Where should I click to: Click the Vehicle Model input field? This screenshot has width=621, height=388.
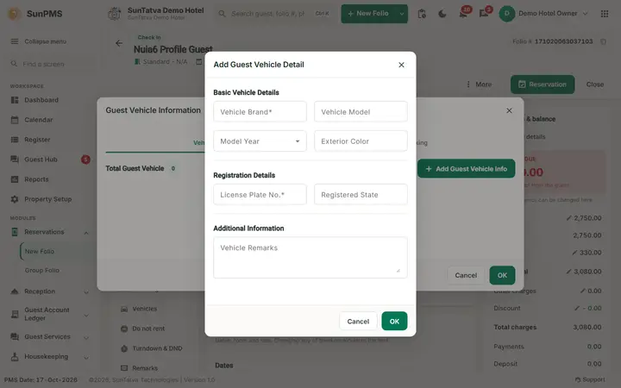click(361, 111)
